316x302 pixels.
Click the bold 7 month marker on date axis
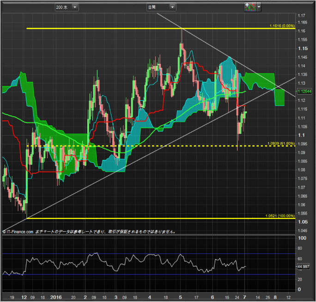click(x=245, y=297)
